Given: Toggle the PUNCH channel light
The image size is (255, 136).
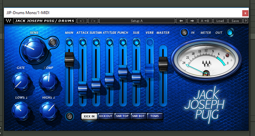Looking at the screenshot, I should click(123, 42).
